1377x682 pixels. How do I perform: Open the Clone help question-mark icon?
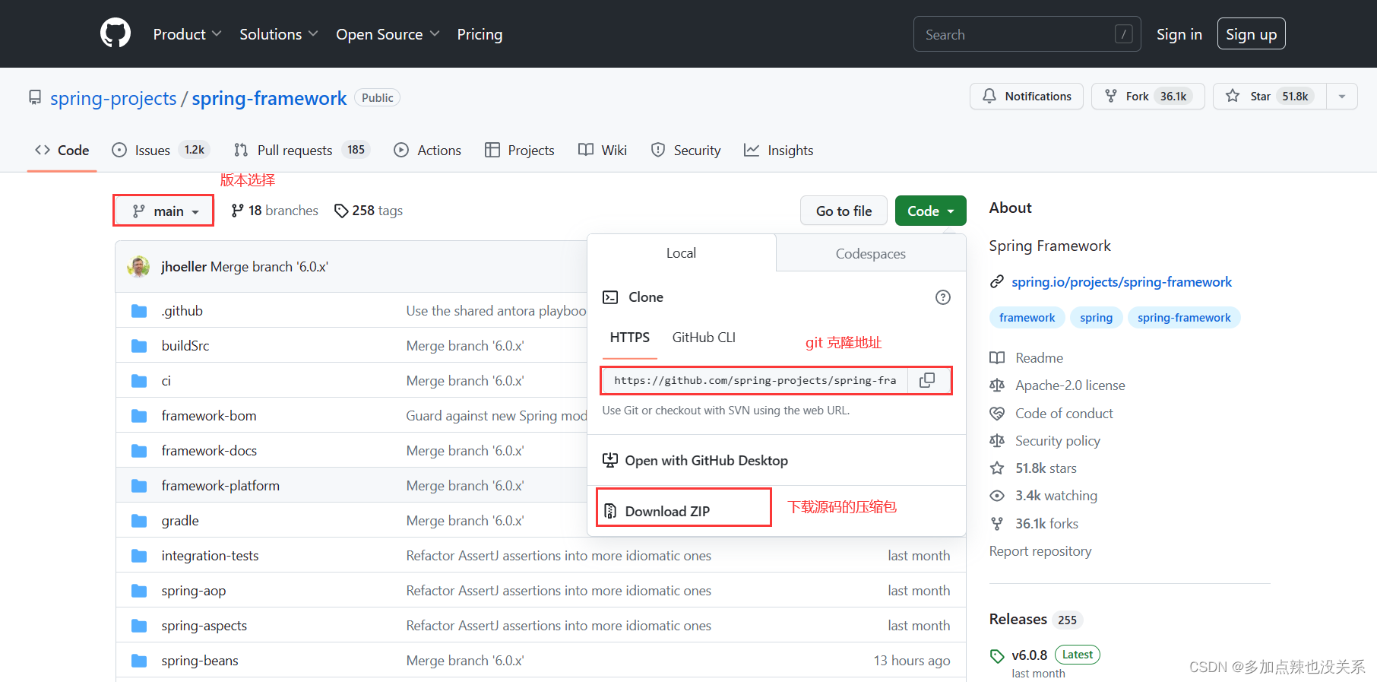(x=942, y=297)
